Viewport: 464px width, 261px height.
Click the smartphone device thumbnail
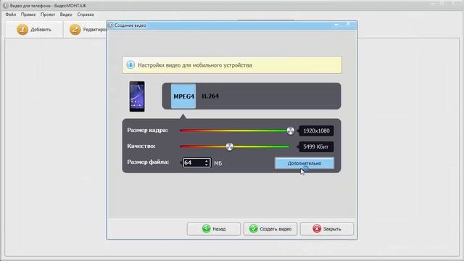coord(137,96)
